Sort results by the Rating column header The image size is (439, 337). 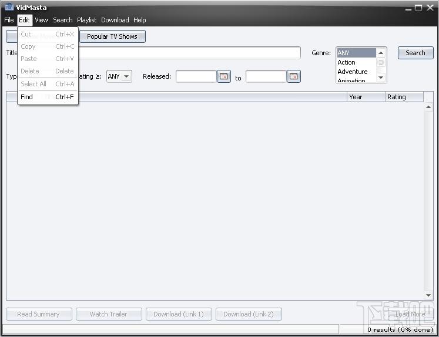pyautogui.click(x=404, y=97)
